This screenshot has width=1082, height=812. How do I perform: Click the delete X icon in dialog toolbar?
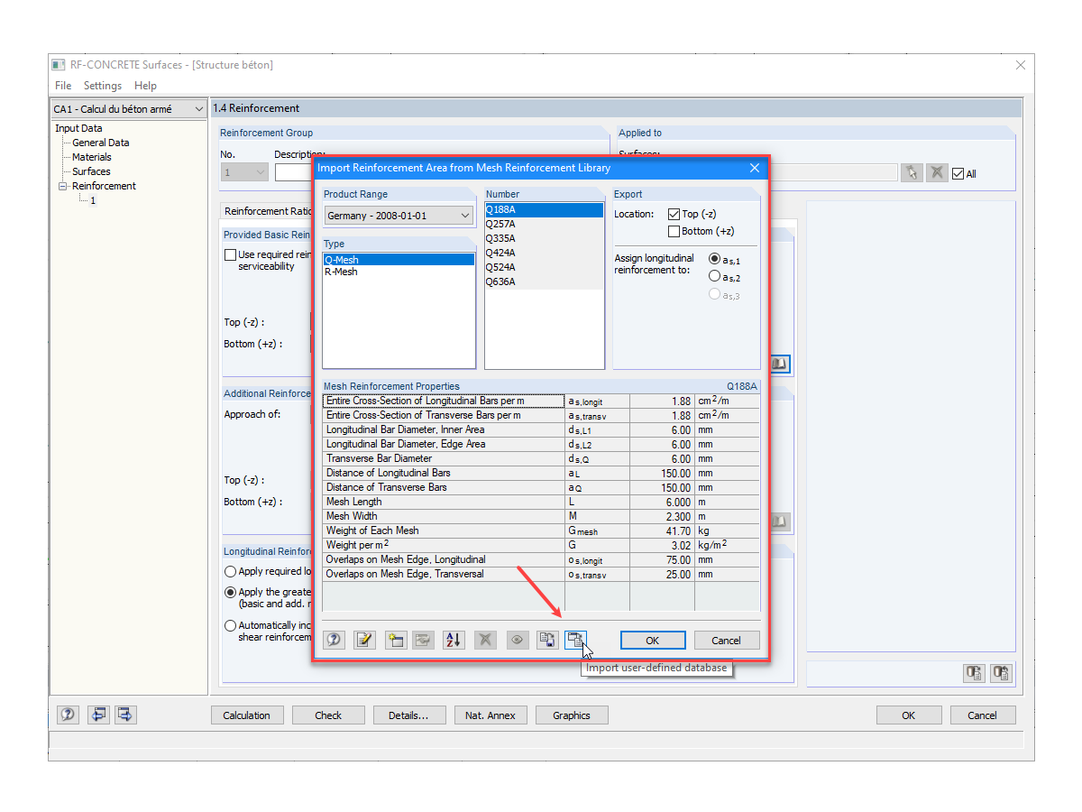pos(485,640)
